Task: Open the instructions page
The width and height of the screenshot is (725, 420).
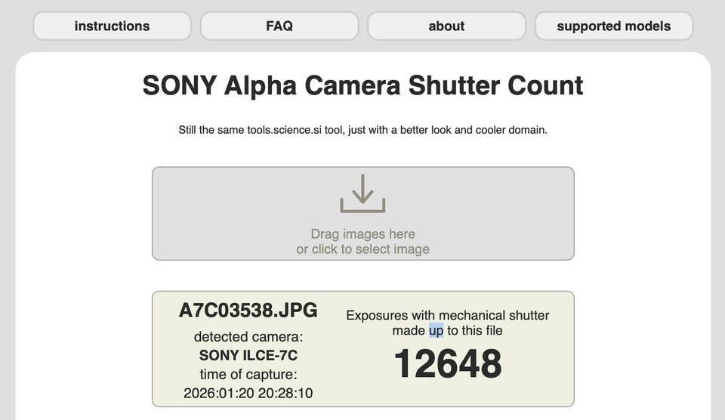Action: coord(112,26)
